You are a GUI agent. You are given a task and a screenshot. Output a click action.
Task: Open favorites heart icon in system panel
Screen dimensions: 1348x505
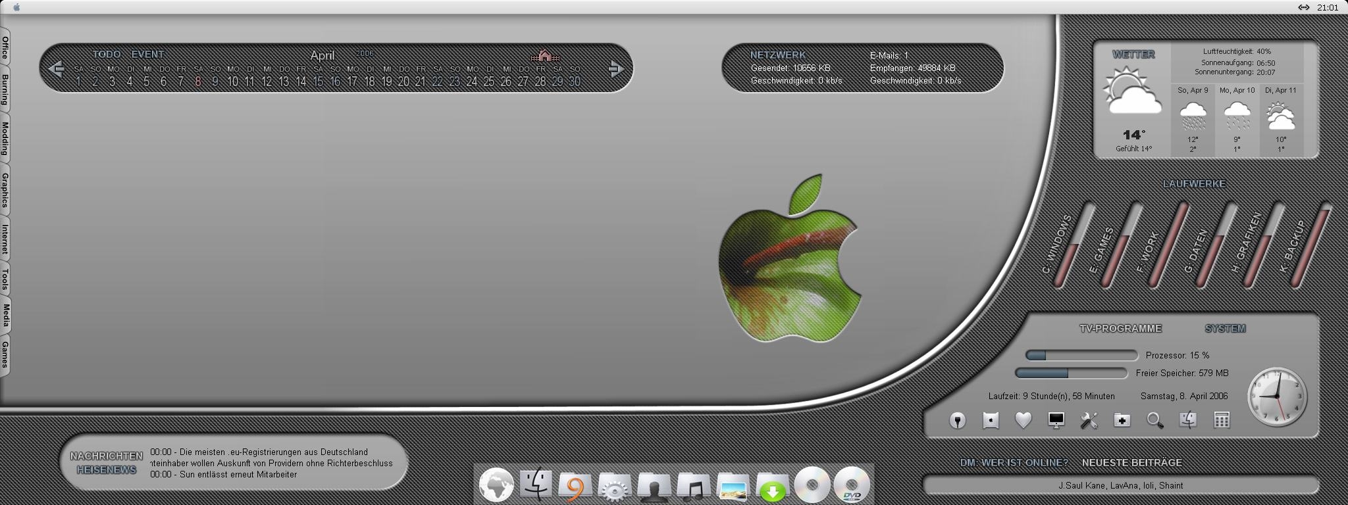click(1024, 420)
